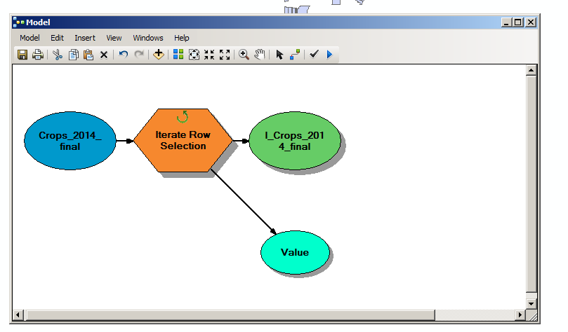The image size is (568, 332).
Task: Click the Add Data plus icon
Action: point(158,55)
